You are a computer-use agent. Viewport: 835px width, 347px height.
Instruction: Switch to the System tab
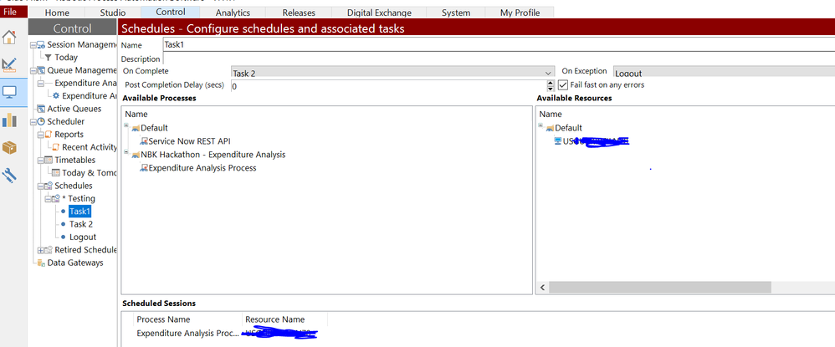pos(455,13)
